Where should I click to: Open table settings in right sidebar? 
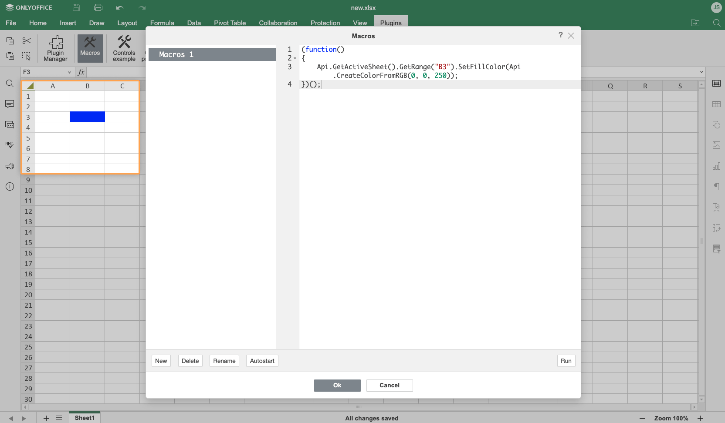[x=716, y=104]
